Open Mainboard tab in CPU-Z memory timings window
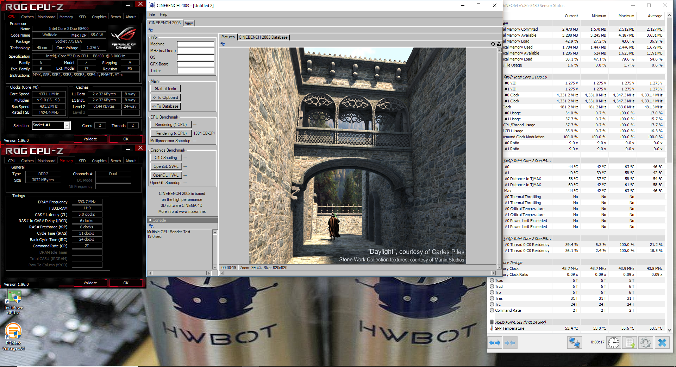The image size is (676, 367). point(46,161)
